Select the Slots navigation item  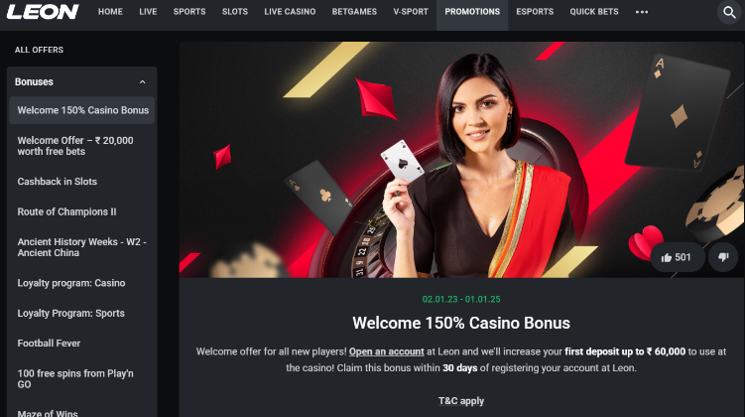235,12
